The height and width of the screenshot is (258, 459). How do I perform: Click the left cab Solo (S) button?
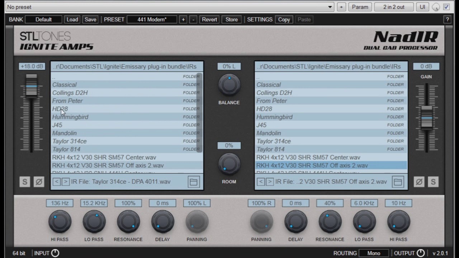25,182
